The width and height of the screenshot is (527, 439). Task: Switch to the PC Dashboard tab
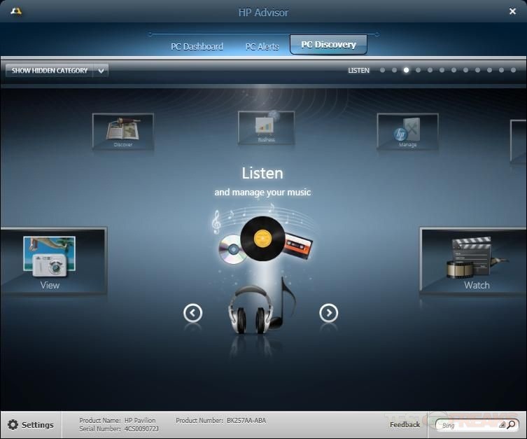[197, 47]
